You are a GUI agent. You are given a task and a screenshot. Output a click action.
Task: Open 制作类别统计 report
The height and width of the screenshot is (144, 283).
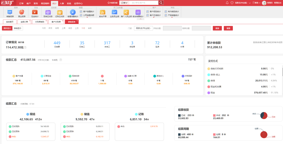172,11
